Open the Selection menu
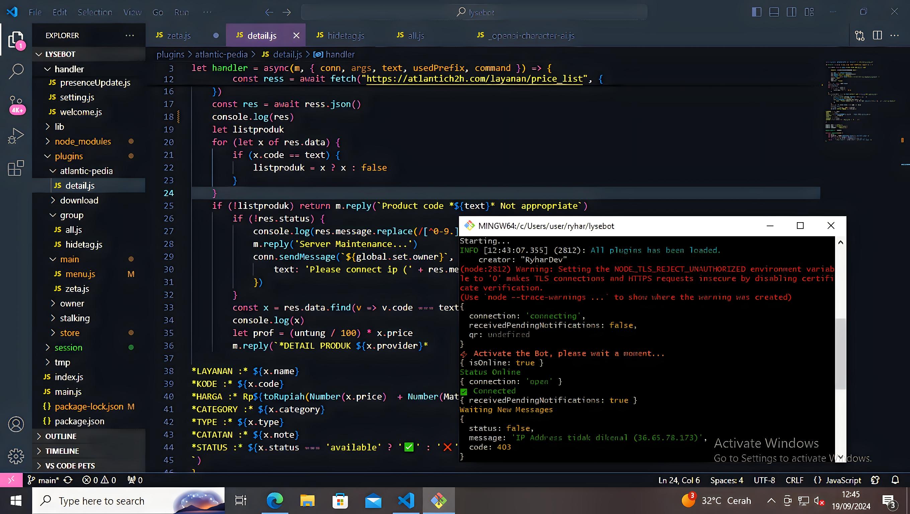Viewport: 910px width, 514px height. (x=95, y=12)
